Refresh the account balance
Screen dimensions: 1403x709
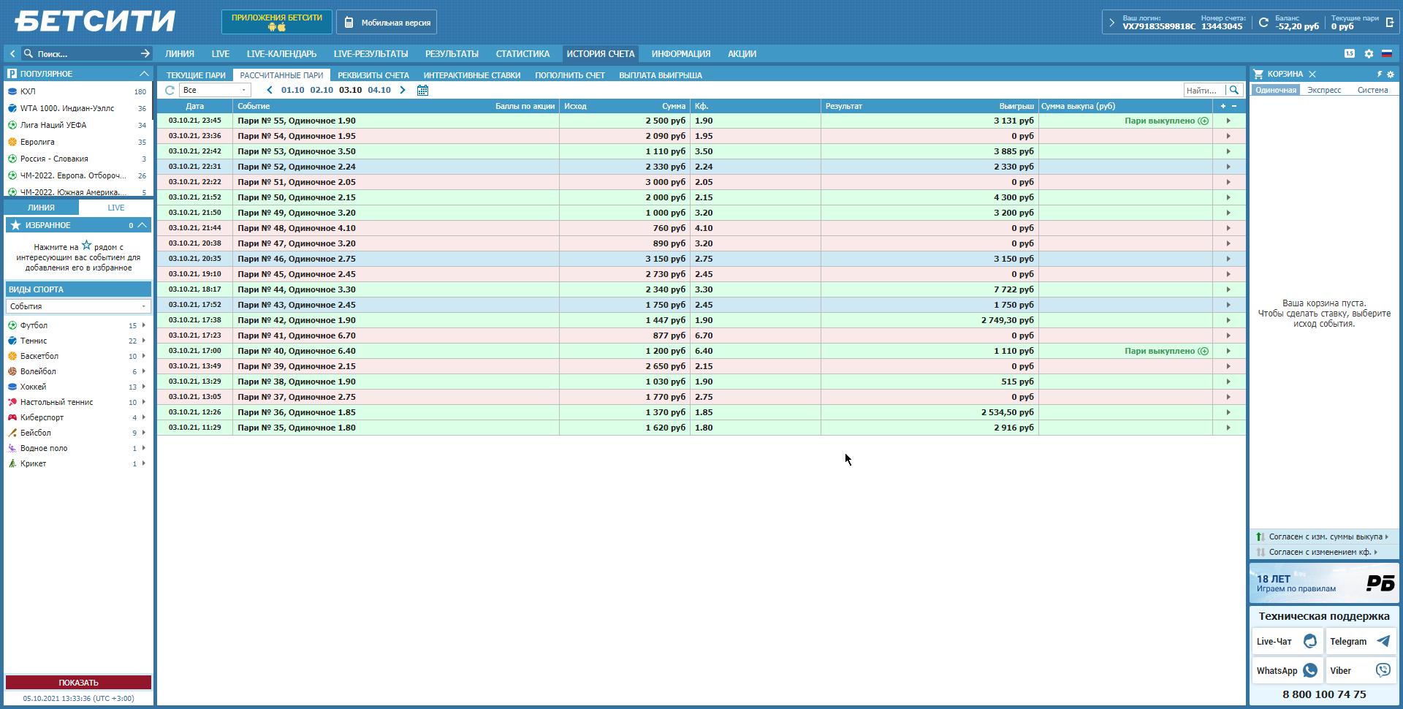[1263, 23]
